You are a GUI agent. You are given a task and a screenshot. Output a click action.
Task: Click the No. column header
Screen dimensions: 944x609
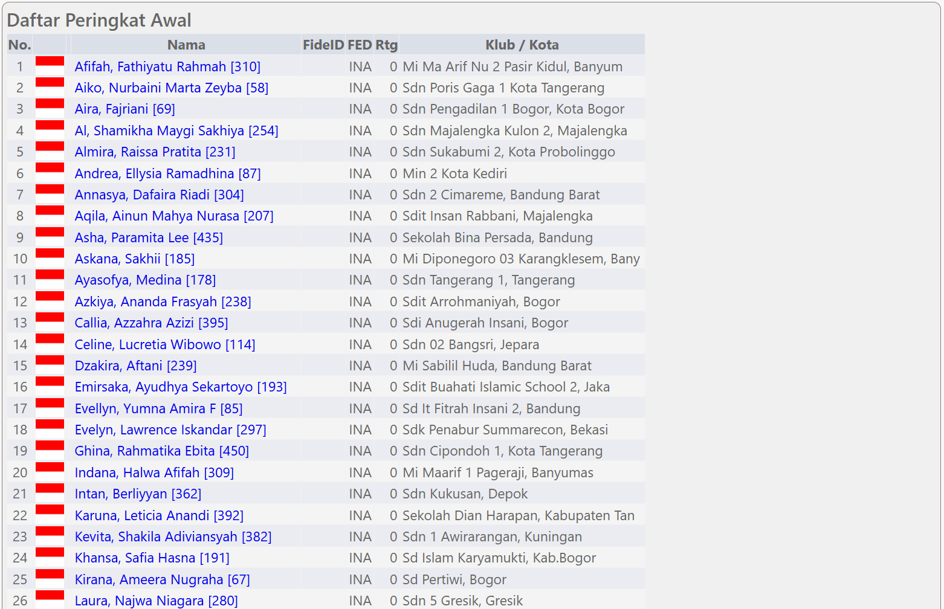click(x=19, y=45)
